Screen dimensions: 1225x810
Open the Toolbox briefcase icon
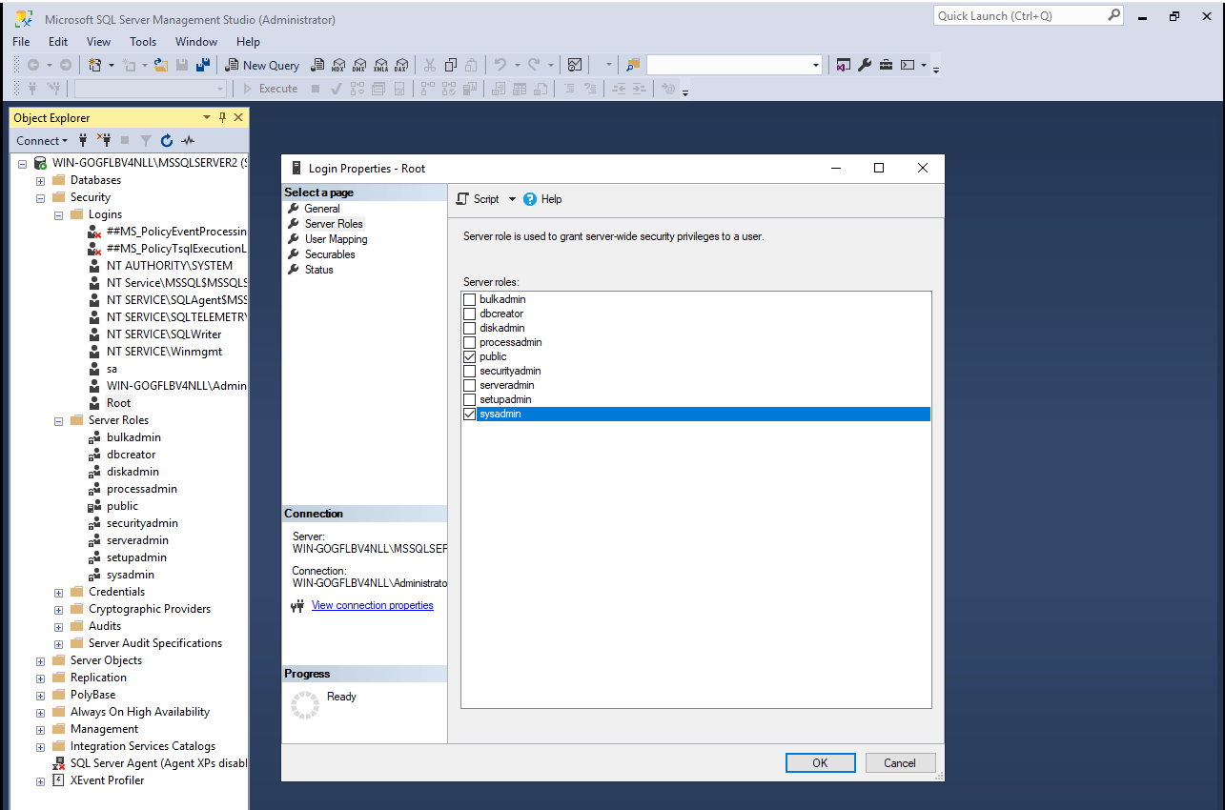pos(886,65)
